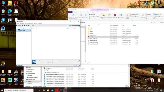Click the Windows Start button
Screen dimensions: 164x92
click(2, 90)
